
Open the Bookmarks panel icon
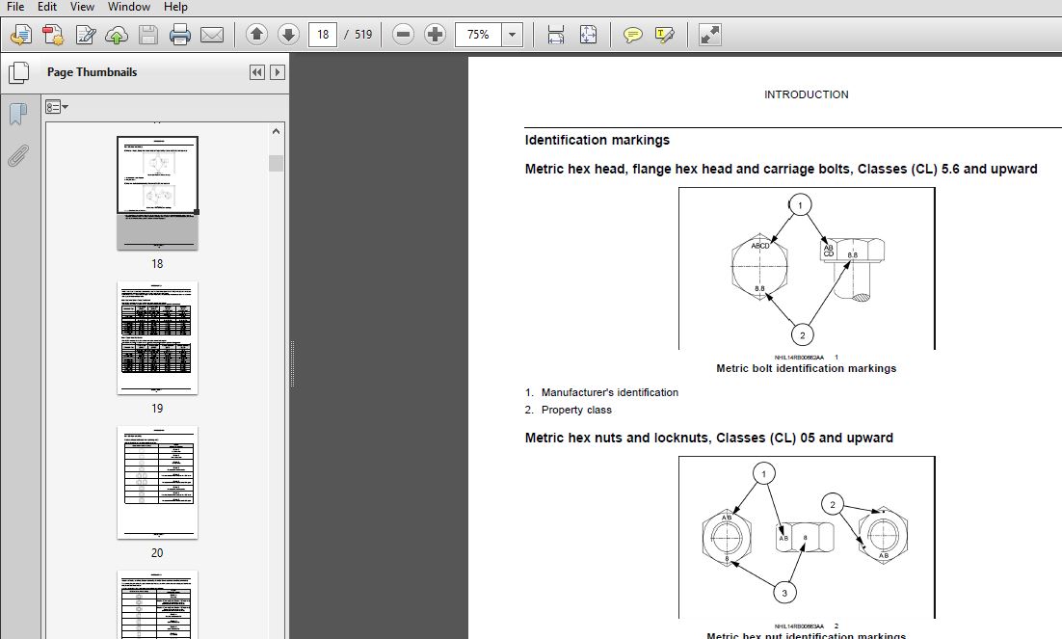pyautogui.click(x=18, y=114)
